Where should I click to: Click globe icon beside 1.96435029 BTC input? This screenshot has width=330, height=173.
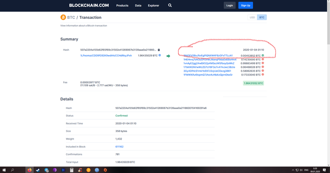(x=160, y=55)
